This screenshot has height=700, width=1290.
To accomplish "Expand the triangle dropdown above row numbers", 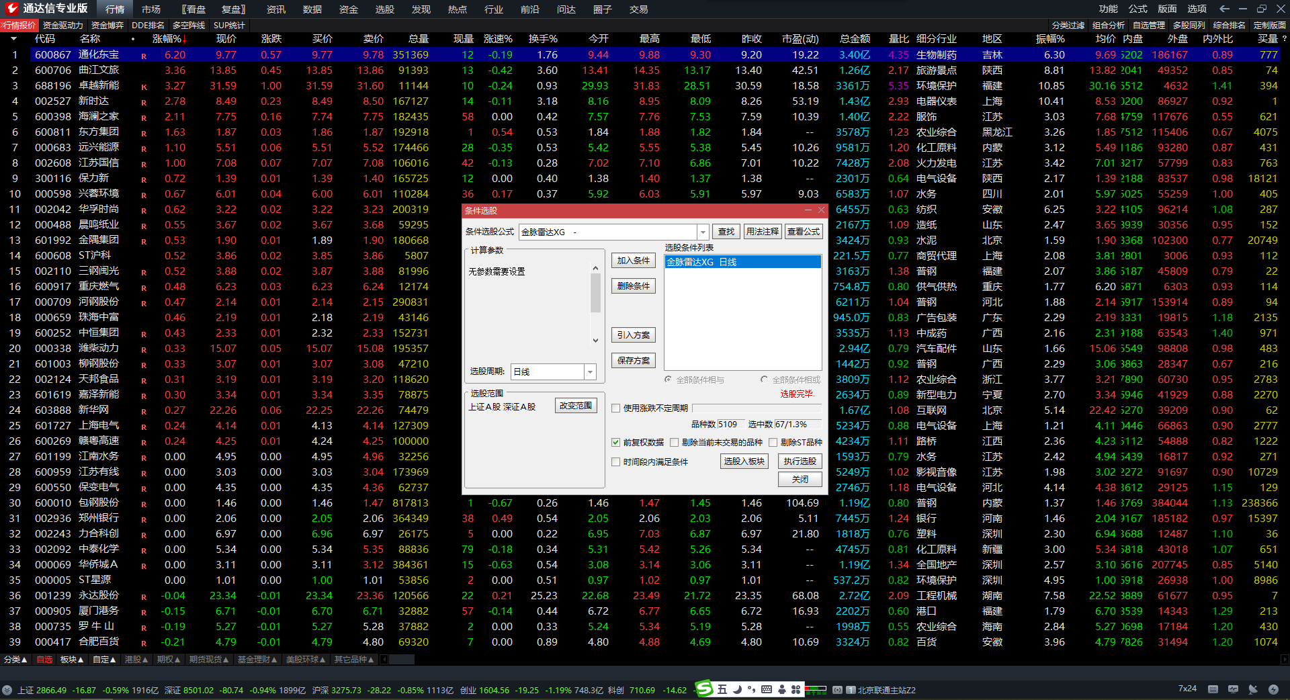I will pos(13,39).
